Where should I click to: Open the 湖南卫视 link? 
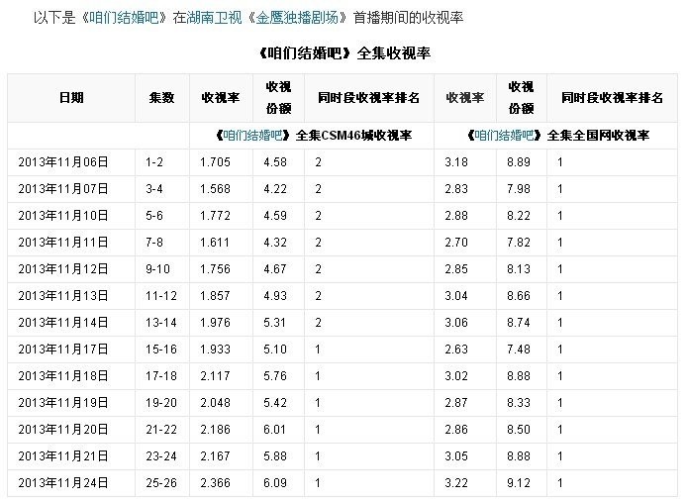pos(215,18)
